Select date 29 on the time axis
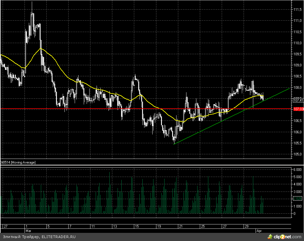Screen dimensions: 304x241 click(x=247, y=226)
